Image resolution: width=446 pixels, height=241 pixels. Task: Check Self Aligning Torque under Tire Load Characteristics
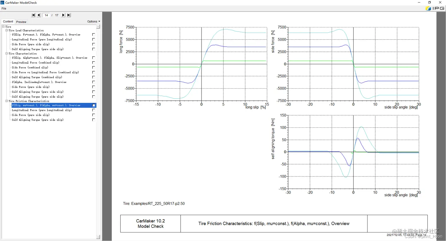tap(94, 49)
